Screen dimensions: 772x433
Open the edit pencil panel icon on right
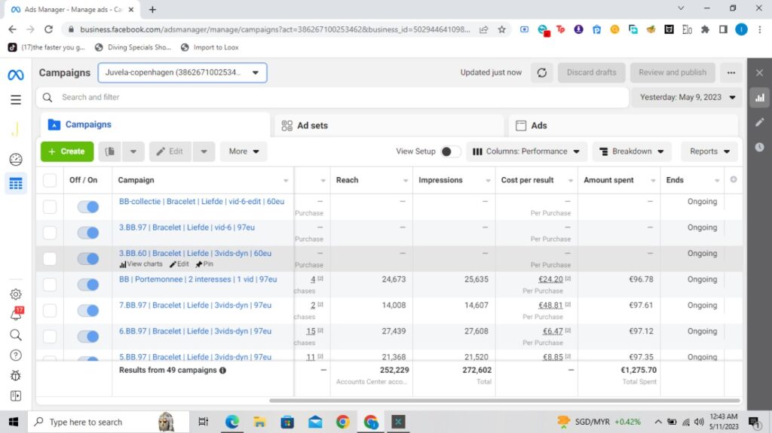[x=760, y=122]
